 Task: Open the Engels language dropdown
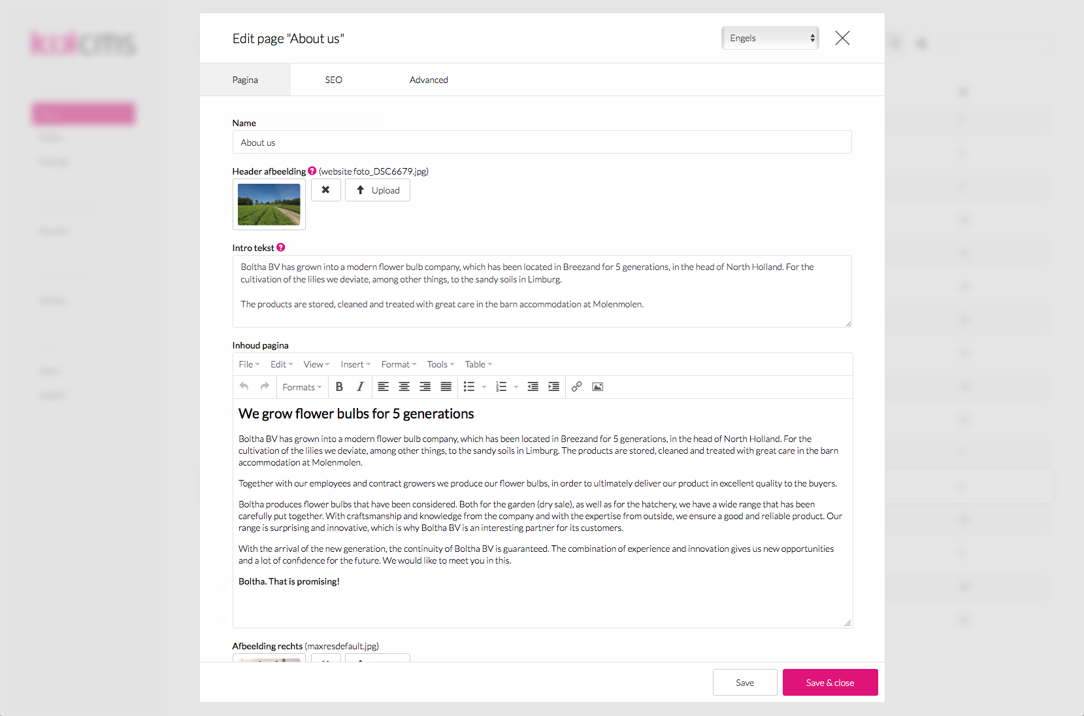[x=770, y=37]
